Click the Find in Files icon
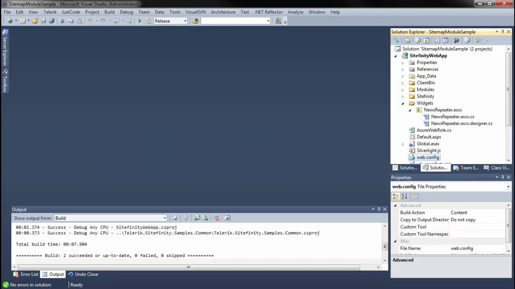This screenshot has width=515, height=289. point(195,21)
